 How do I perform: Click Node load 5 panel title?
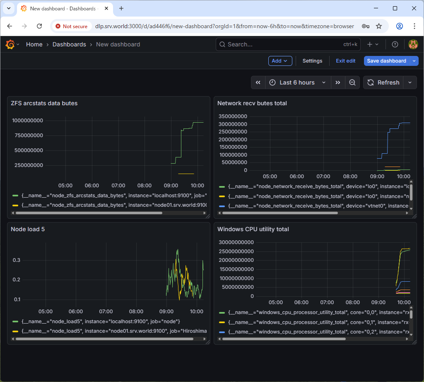(28, 230)
